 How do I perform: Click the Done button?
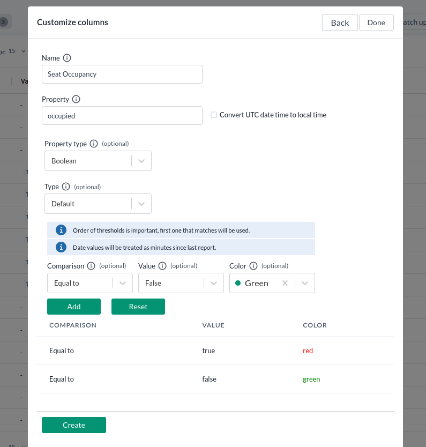376,23
